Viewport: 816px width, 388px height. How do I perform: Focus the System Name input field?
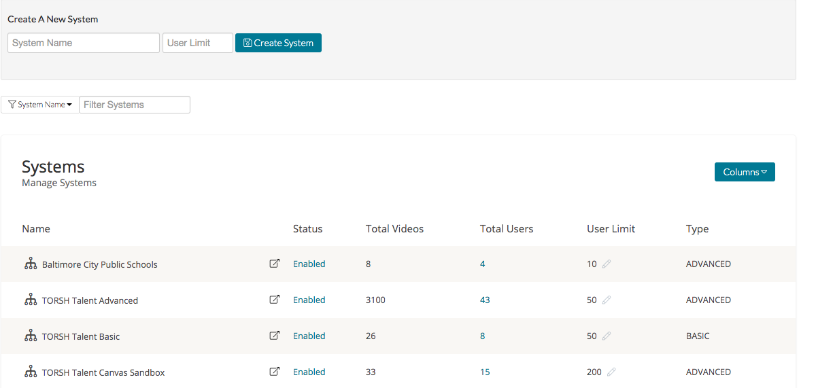tap(84, 43)
